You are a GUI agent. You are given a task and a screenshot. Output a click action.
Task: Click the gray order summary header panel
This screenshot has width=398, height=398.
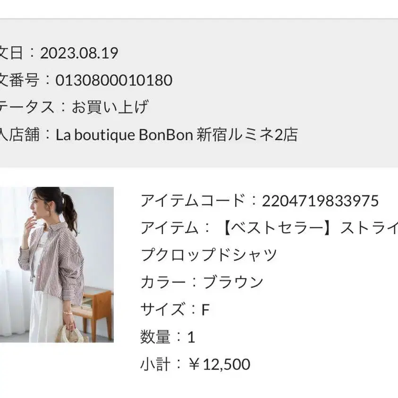tap(199, 93)
